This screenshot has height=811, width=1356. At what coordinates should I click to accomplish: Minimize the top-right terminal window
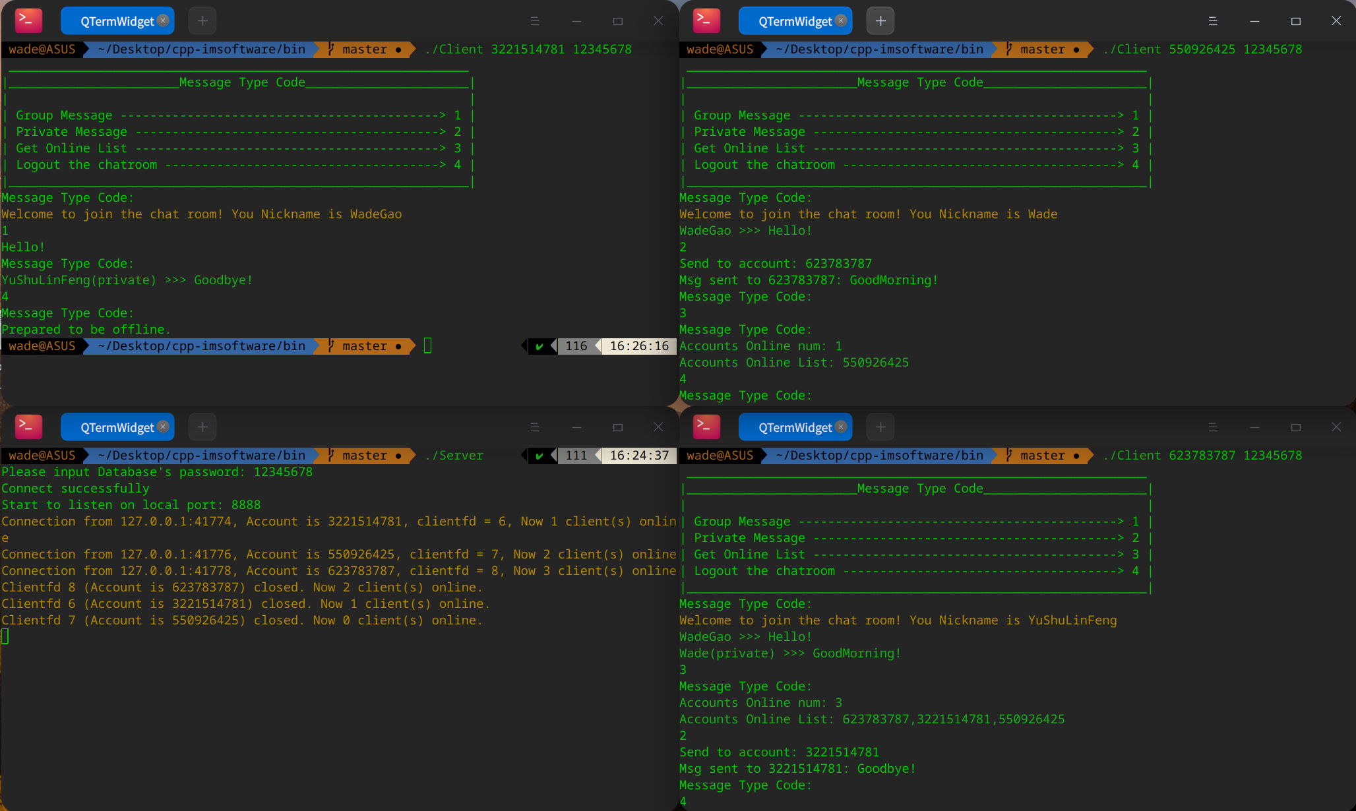point(1254,21)
